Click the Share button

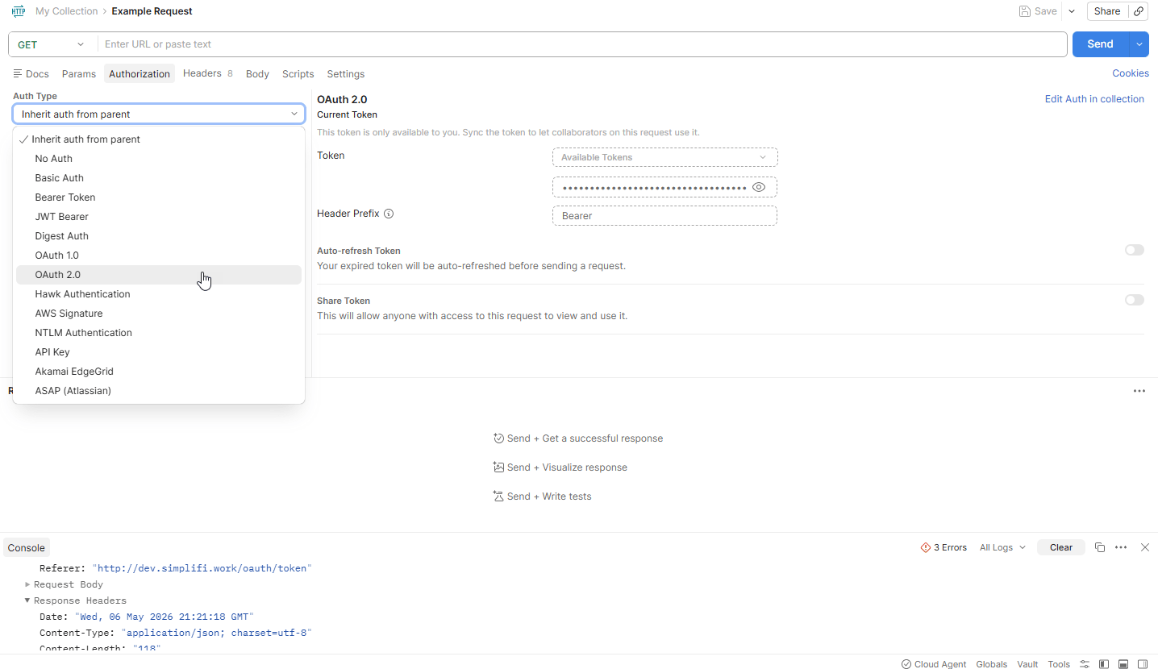pos(1107,11)
